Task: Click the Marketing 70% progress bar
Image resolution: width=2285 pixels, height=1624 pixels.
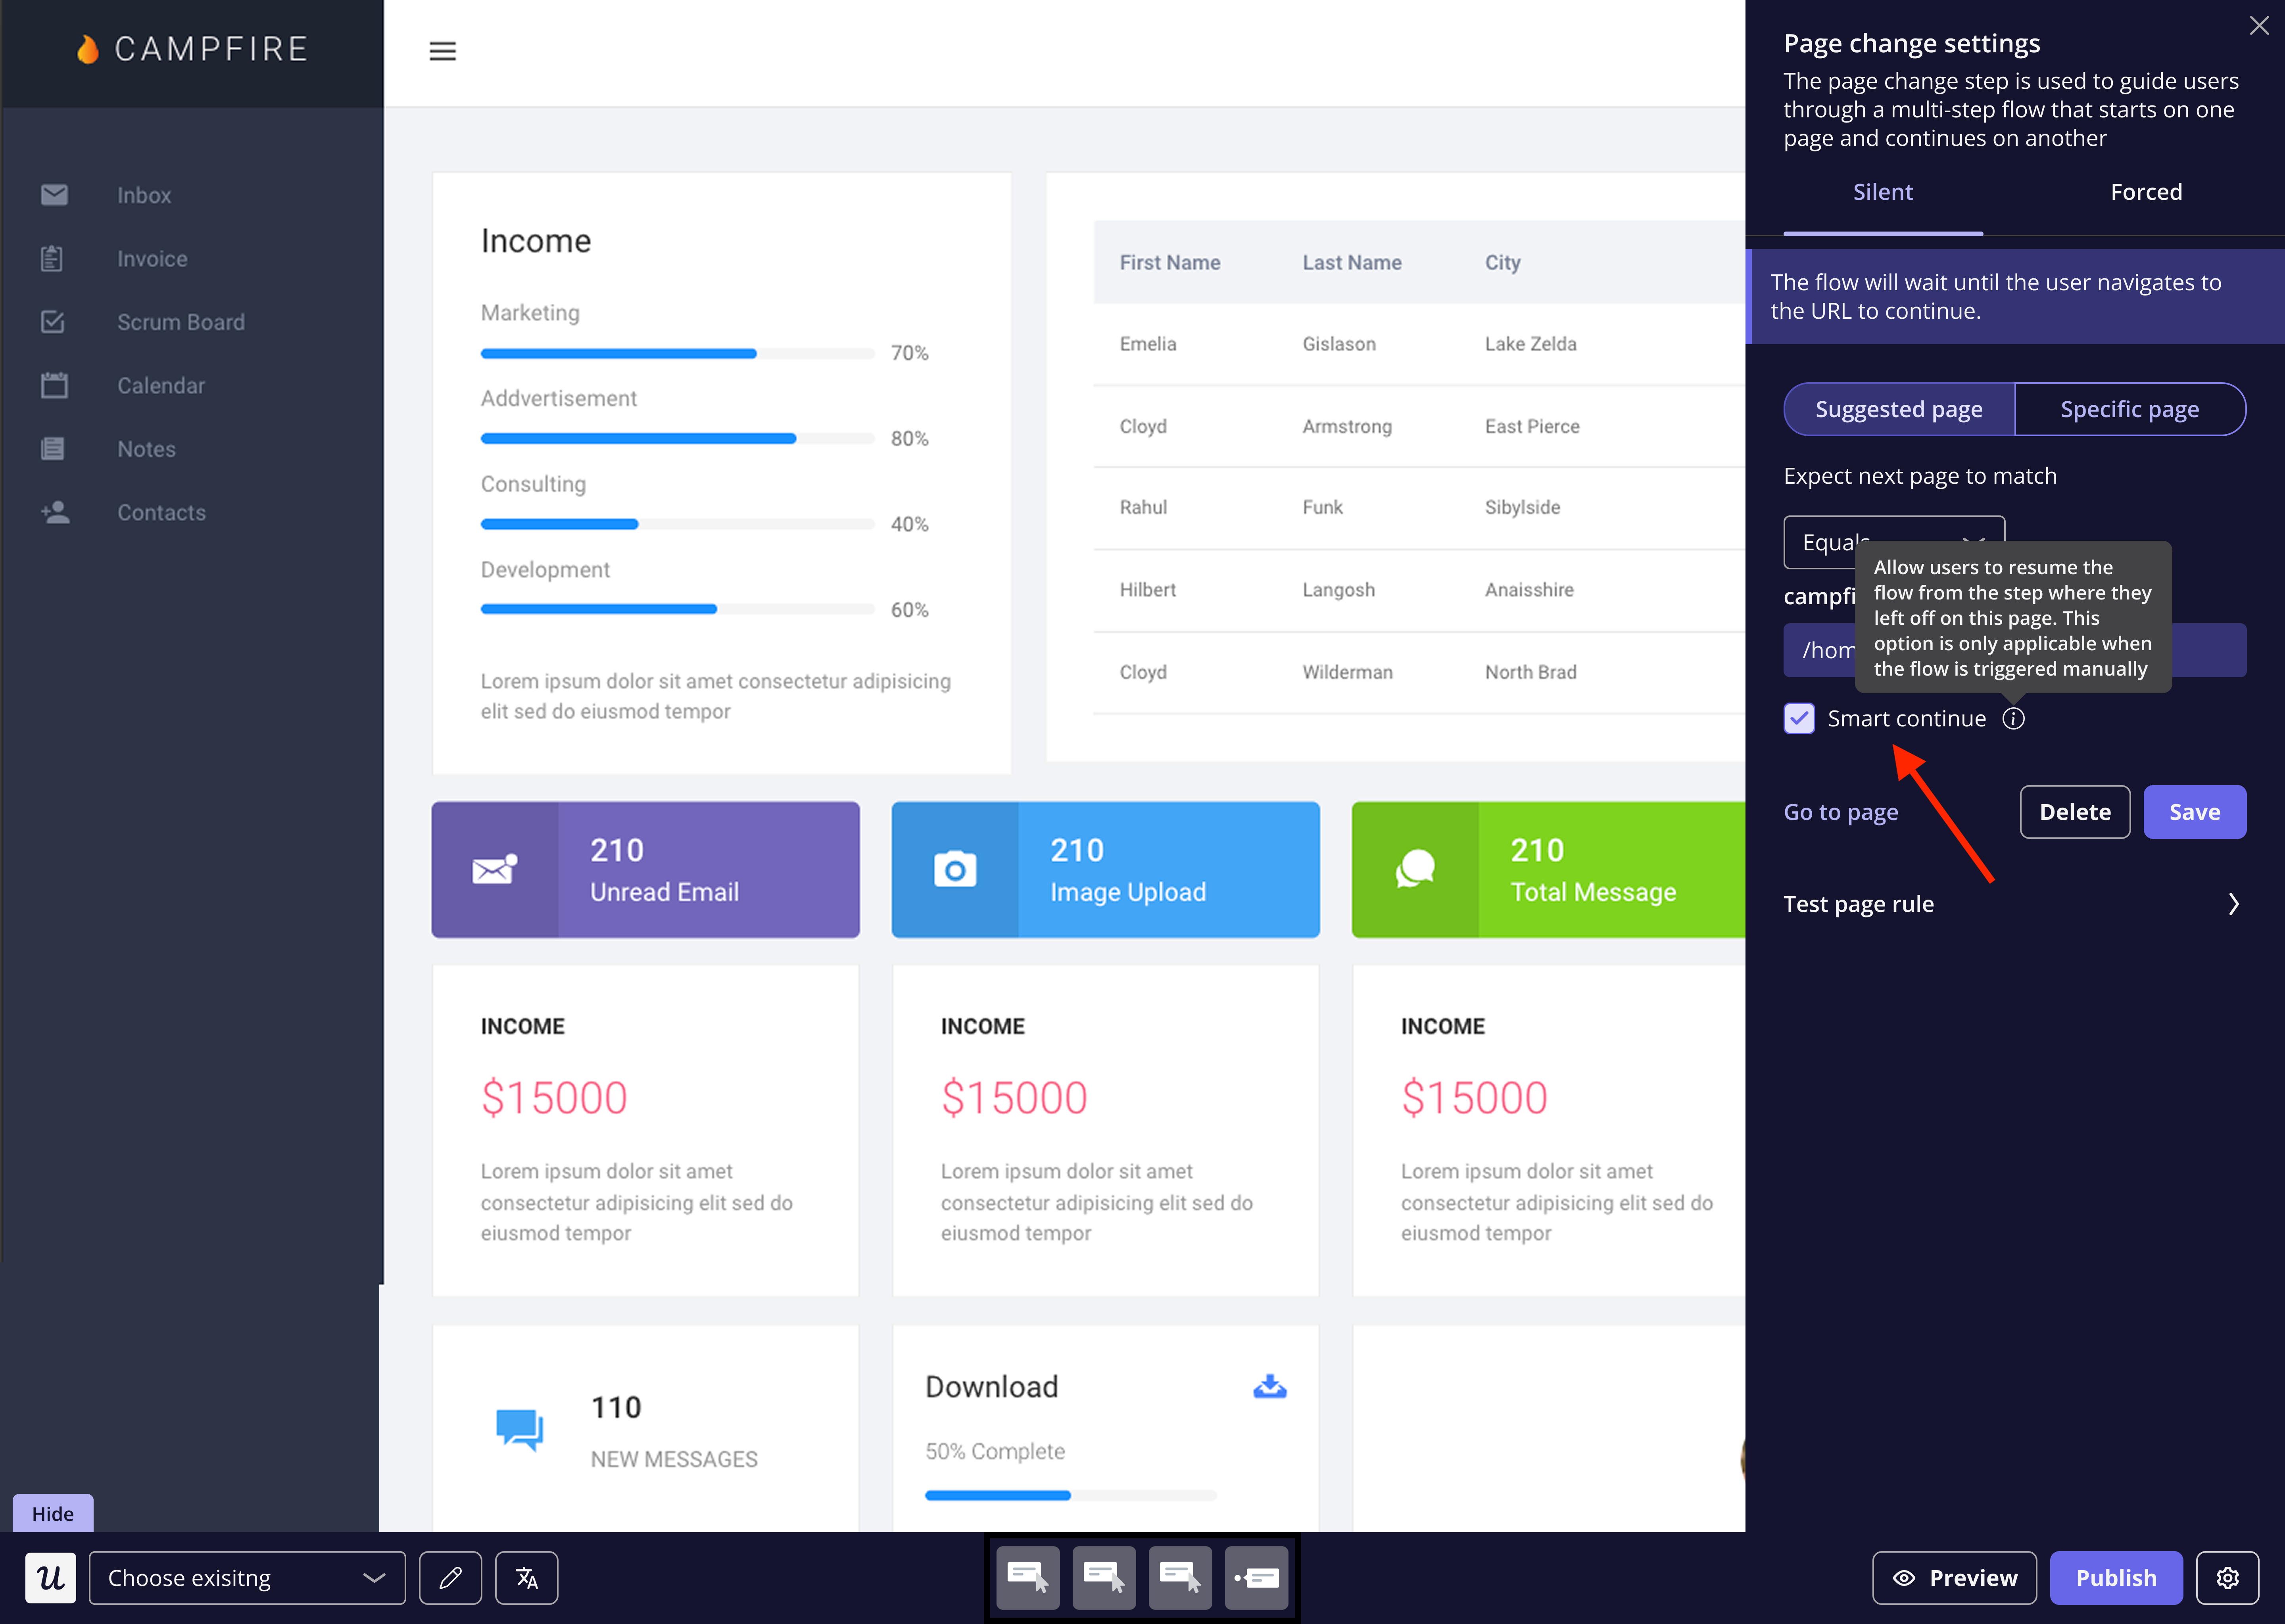Action: tap(677, 353)
